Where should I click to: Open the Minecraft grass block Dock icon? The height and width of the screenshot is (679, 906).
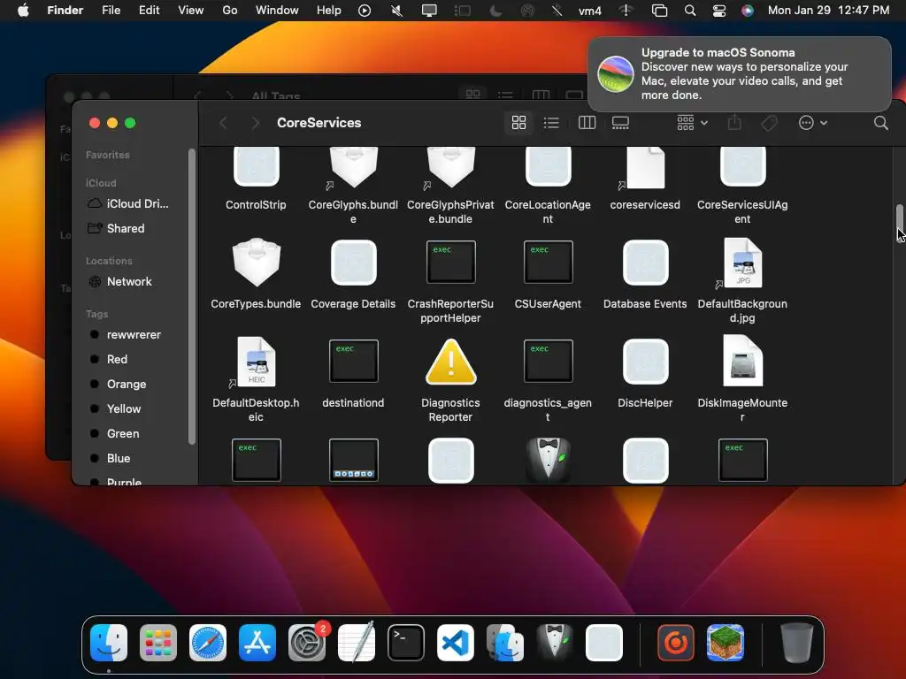click(726, 643)
